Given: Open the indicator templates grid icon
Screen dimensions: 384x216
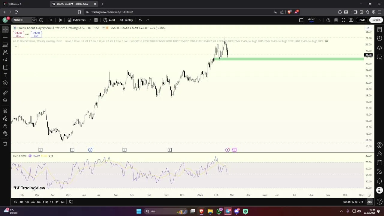Looking at the screenshot, I should [x=96, y=20].
